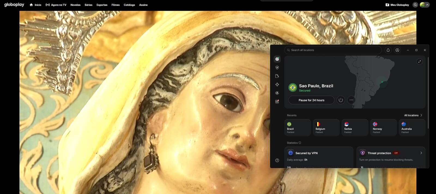Viewport: 436px width, 194px height.
Task: Open Meu Globoplay
Action: pyautogui.click(x=397, y=5)
